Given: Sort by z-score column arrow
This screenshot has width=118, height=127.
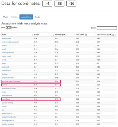Looking at the screenshot, I should 53,35.
